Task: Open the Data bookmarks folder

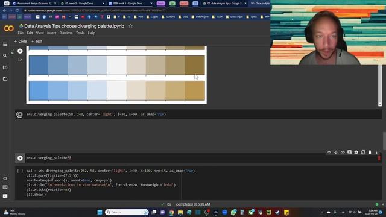Action: point(183,17)
